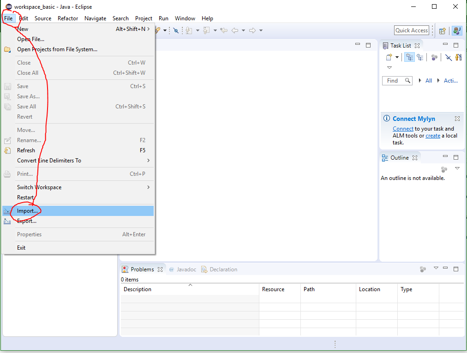Maximize the editor area
Screen dimensions: 467x353
click(368, 45)
